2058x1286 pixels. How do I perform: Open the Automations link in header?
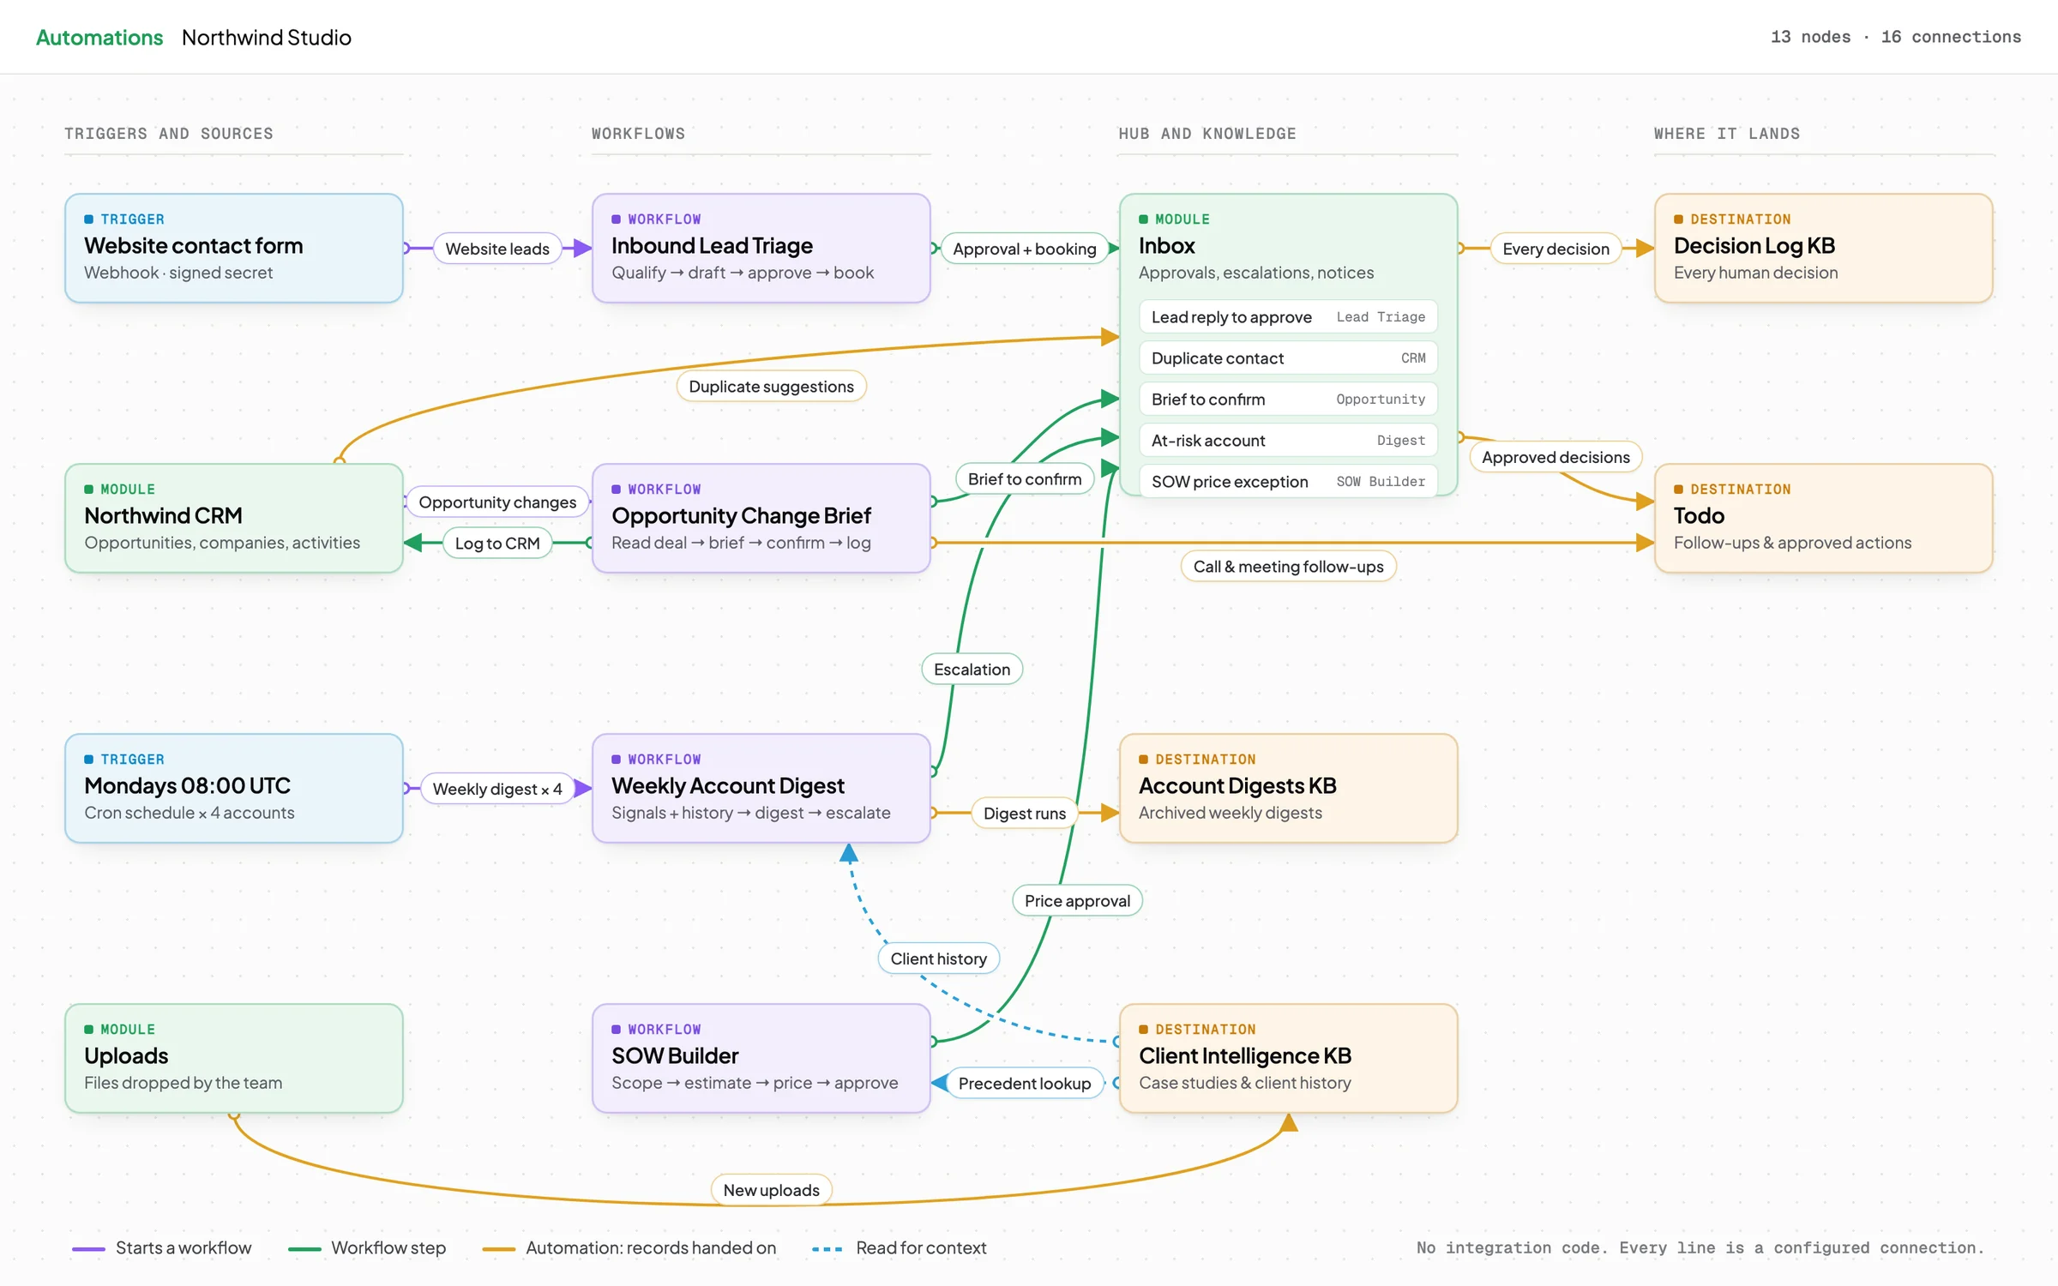[x=99, y=38]
